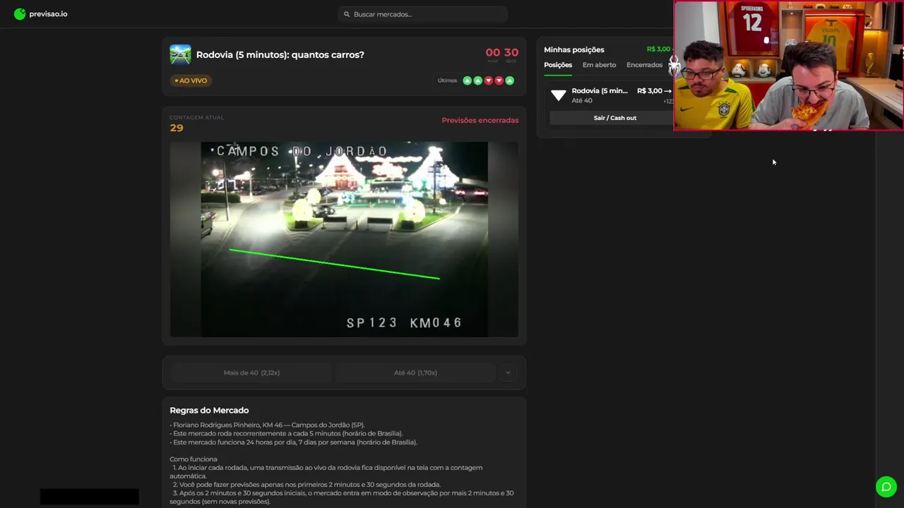Click the 'Como funciona' rules subheading

(194, 459)
